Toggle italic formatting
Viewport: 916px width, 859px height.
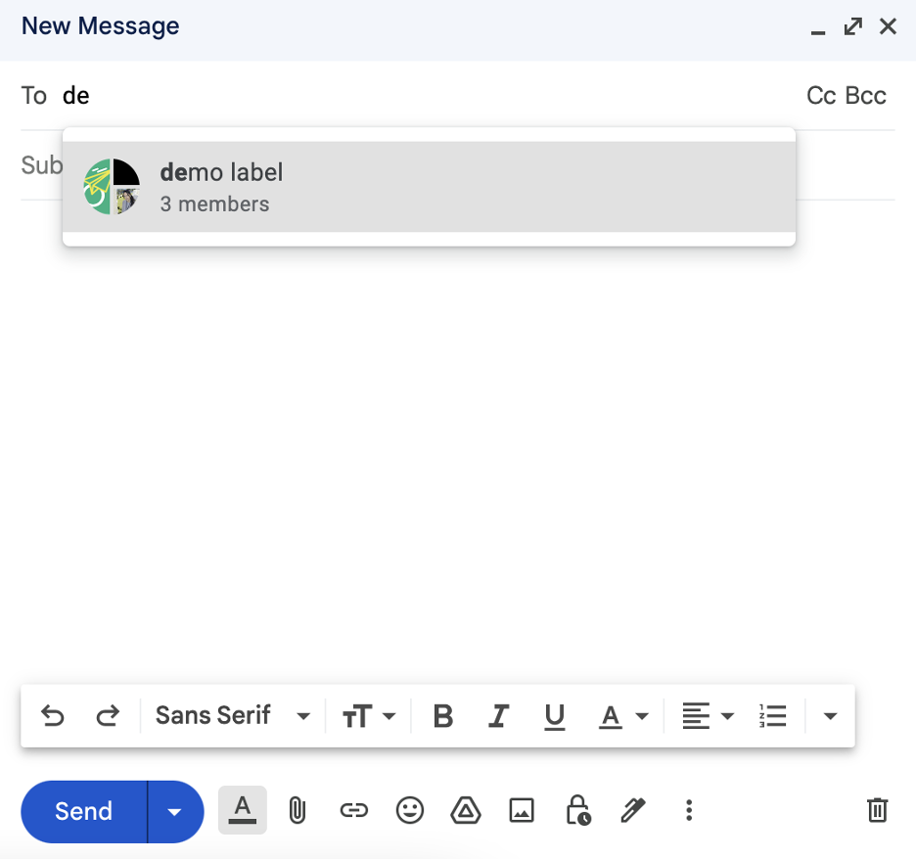click(x=499, y=715)
